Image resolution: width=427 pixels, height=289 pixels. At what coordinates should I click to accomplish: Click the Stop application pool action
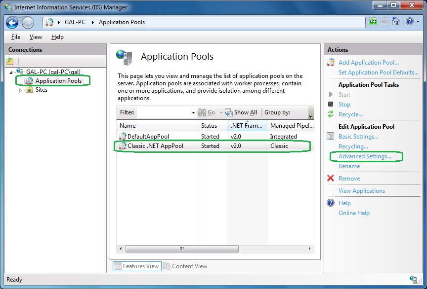344,105
